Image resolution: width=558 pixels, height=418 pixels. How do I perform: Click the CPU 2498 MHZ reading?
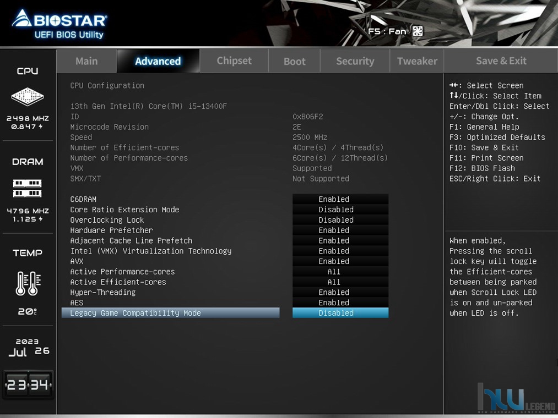pos(28,118)
